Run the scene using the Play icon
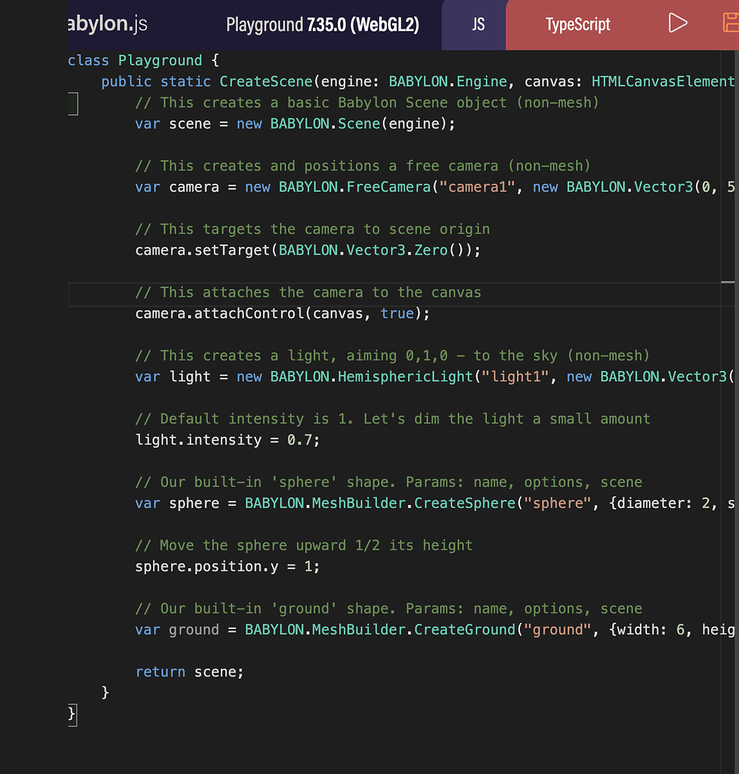 678,23
